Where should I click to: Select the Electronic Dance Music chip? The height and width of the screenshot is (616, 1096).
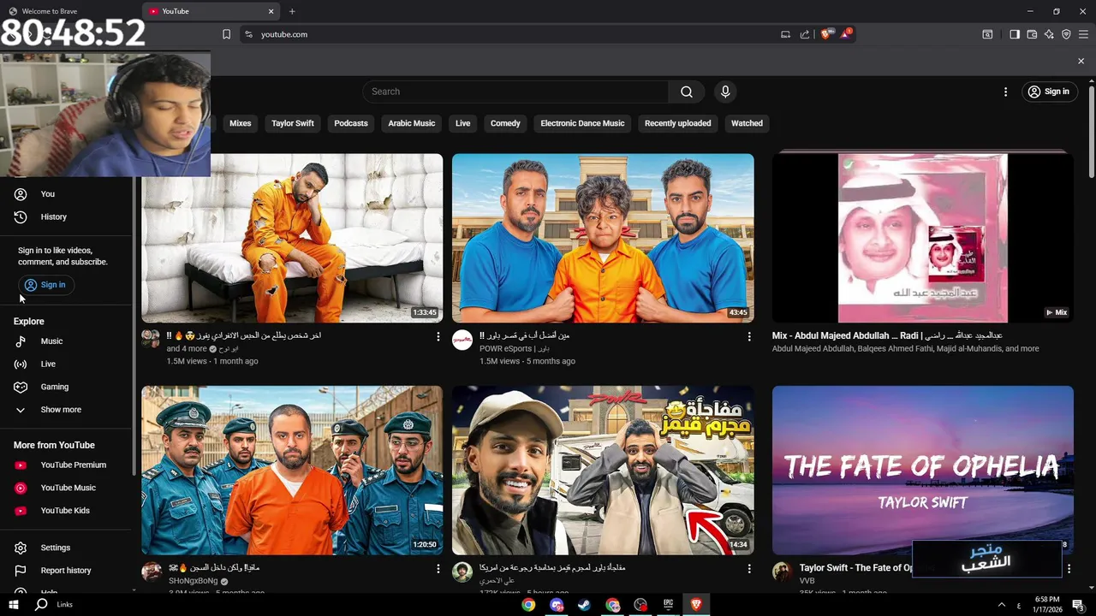583,123
